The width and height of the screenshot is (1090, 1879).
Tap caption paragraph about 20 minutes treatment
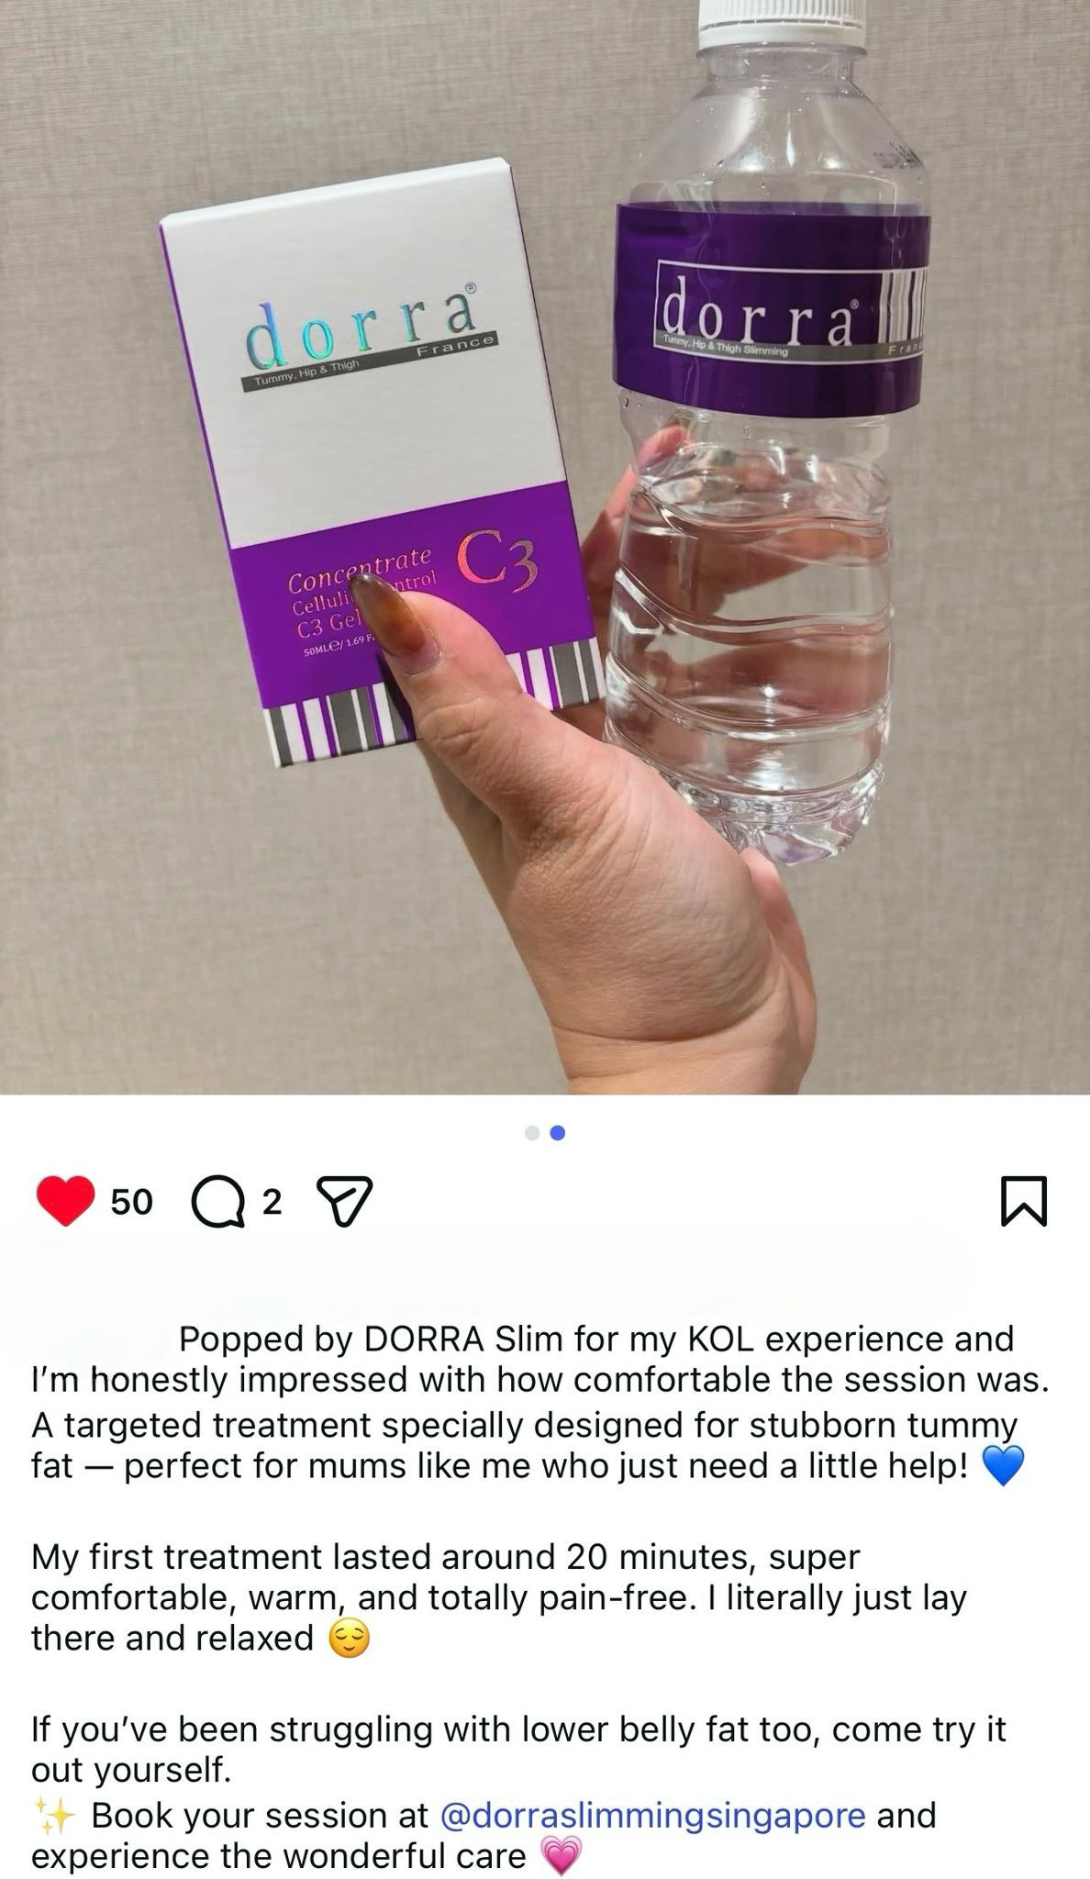tap(499, 1598)
